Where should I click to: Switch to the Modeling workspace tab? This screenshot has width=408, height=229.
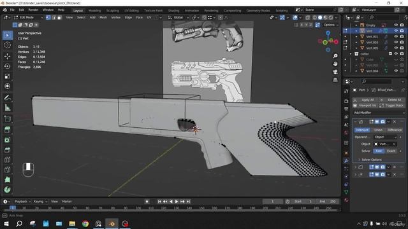pos(94,11)
